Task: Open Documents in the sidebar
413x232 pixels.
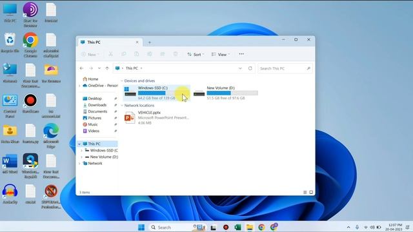Action: pos(95,111)
